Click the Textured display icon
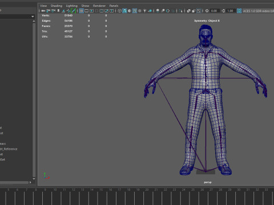 coord(140,11)
